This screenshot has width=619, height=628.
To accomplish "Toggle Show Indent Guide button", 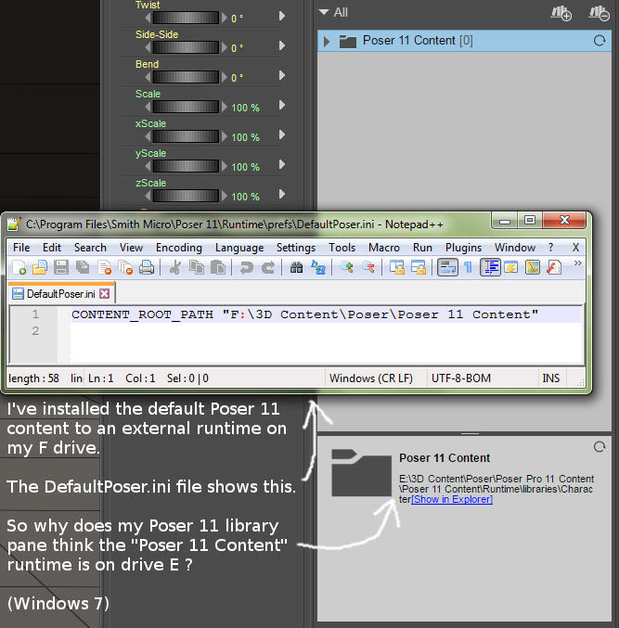I will [x=490, y=267].
